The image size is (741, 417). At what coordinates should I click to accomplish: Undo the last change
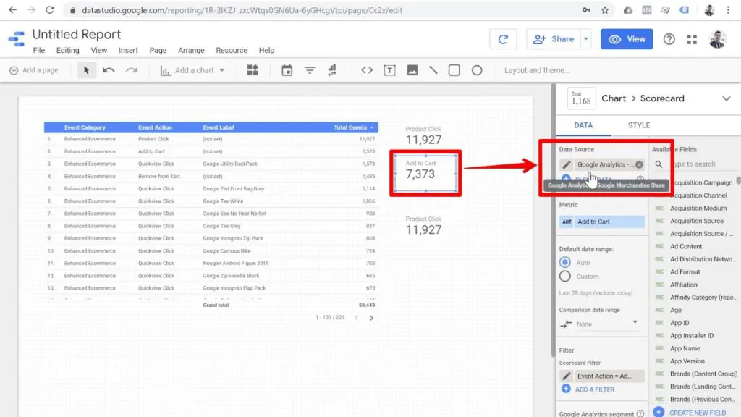pyautogui.click(x=107, y=70)
